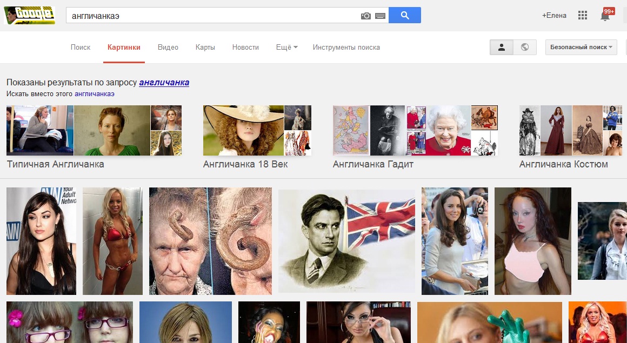The image size is (627, 343).
Task: Open the on-screen keyboard icon
Action: tap(380, 16)
